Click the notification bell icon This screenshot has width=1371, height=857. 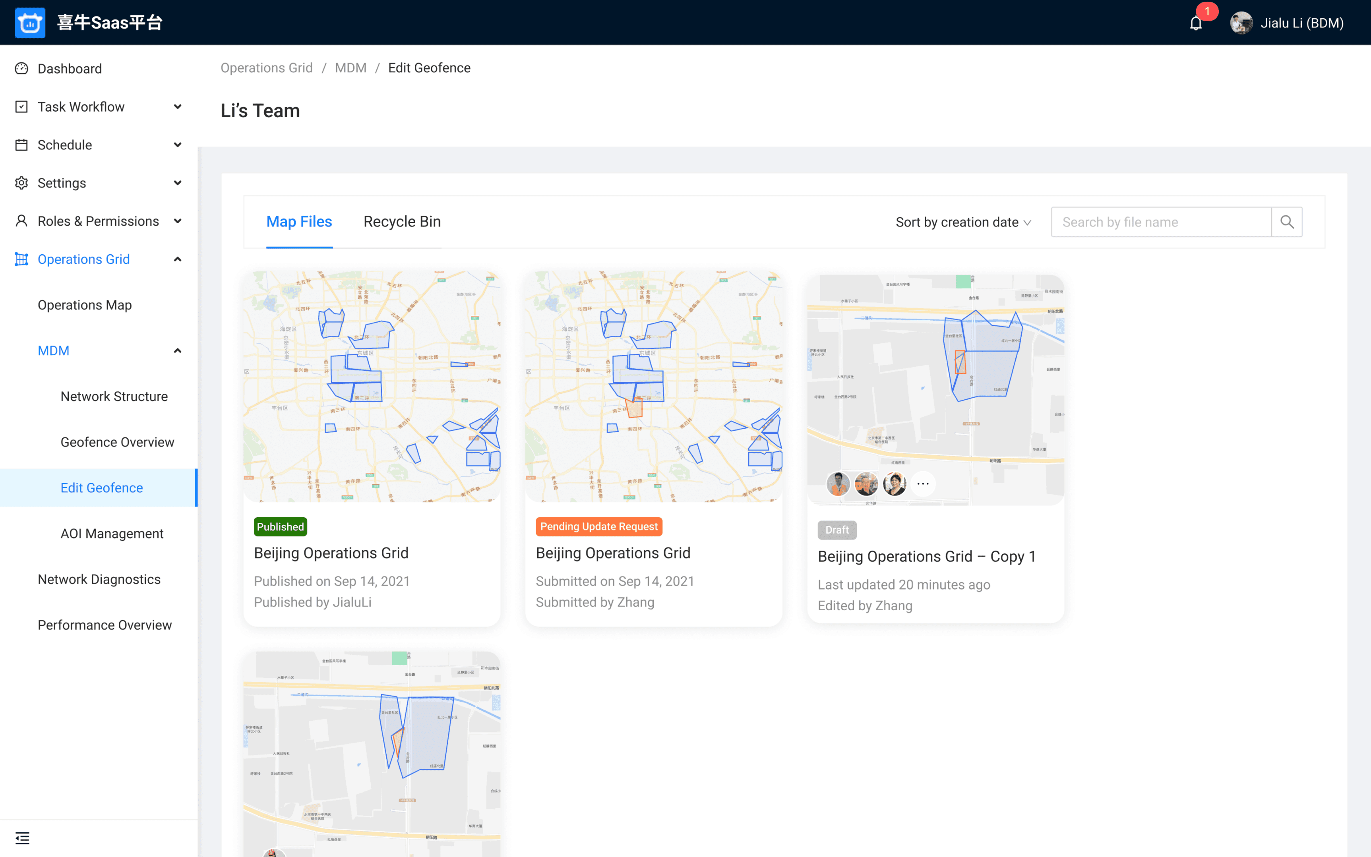[1195, 23]
